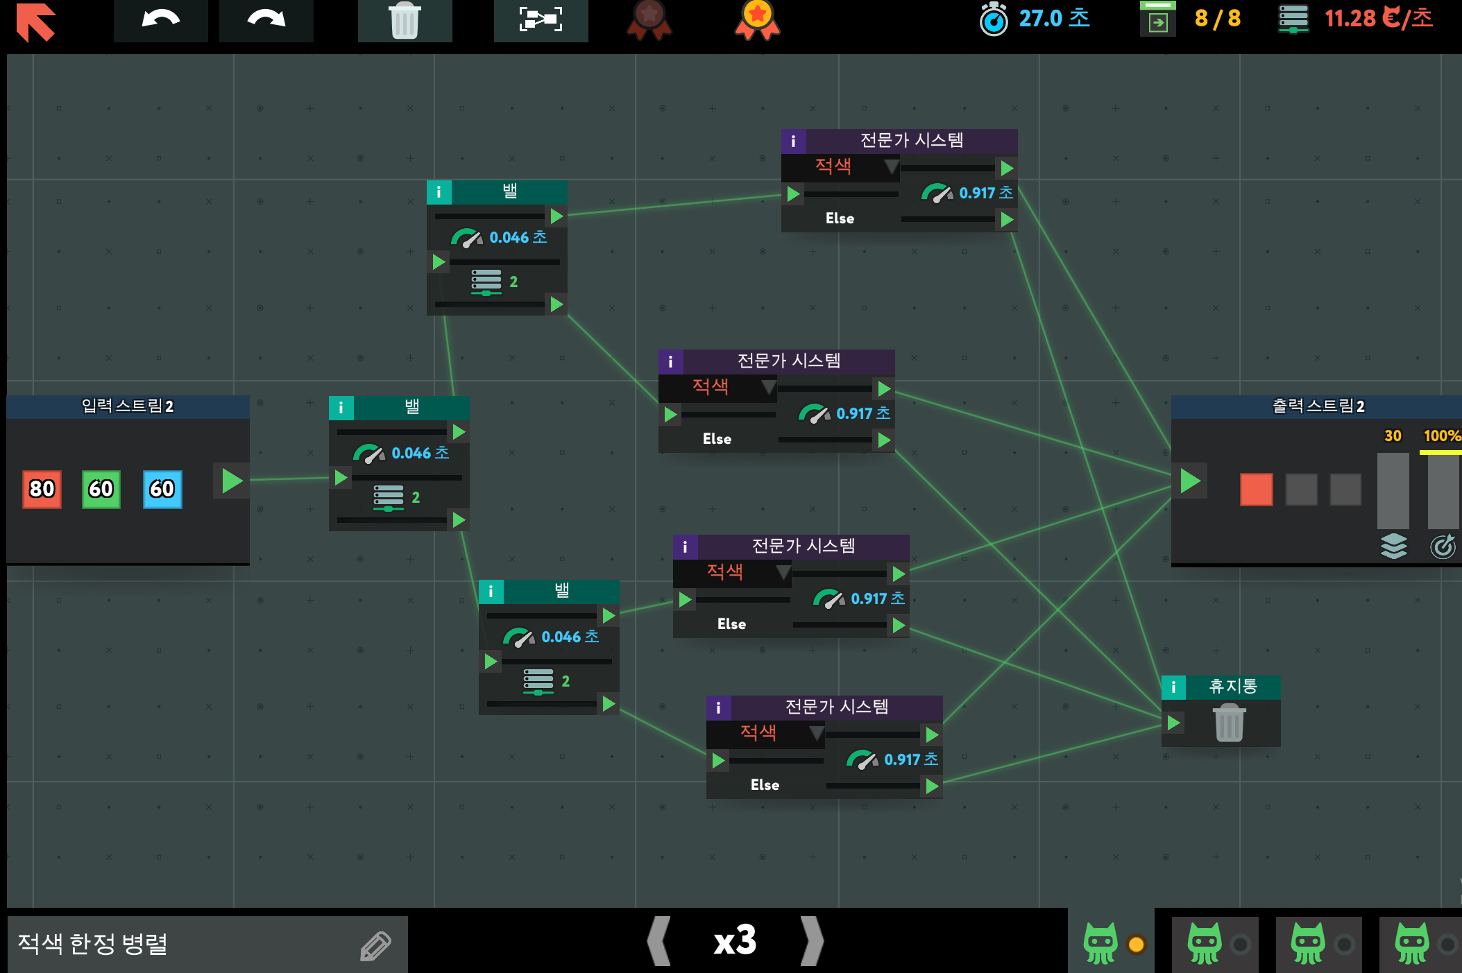Click the dark red medal icon
Screen dimensions: 1462x973
649,20
